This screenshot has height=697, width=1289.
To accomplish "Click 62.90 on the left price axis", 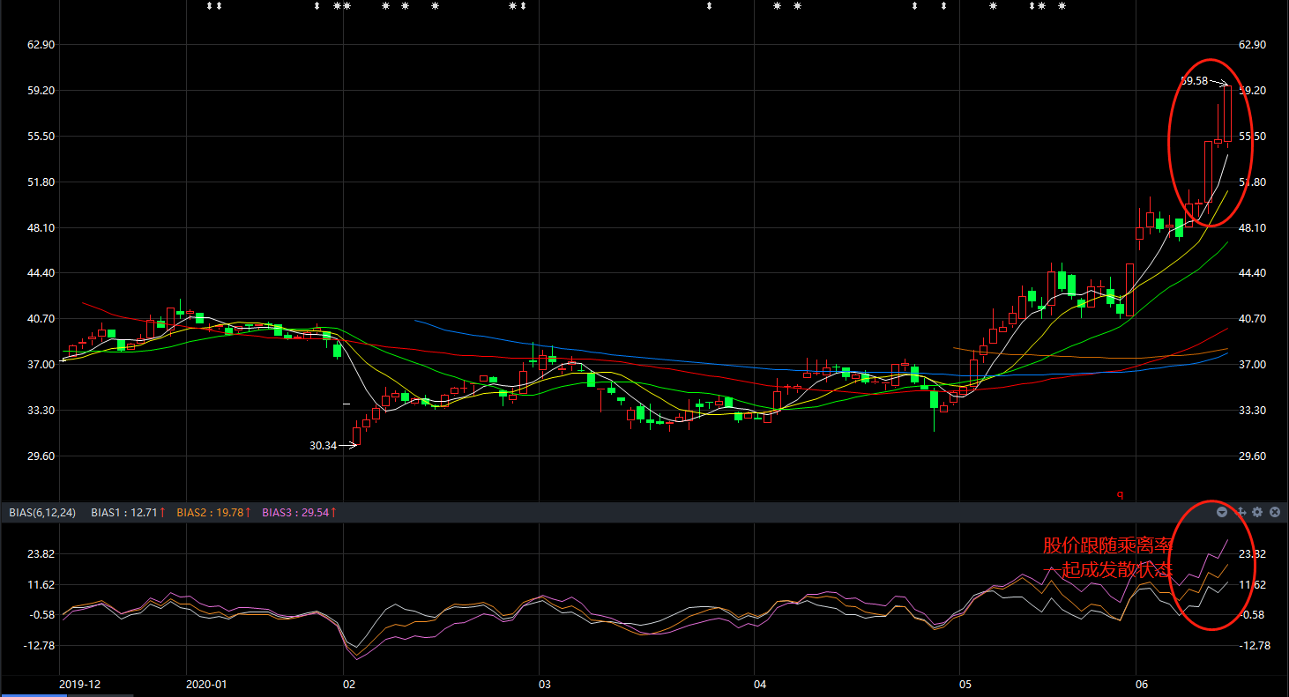I will [x=42, y=45].
